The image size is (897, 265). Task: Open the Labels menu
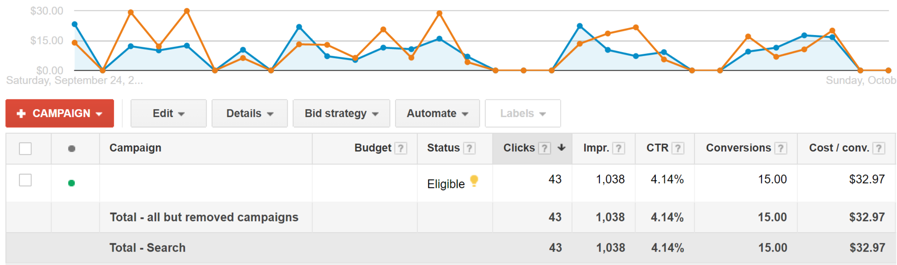(523, 113)
